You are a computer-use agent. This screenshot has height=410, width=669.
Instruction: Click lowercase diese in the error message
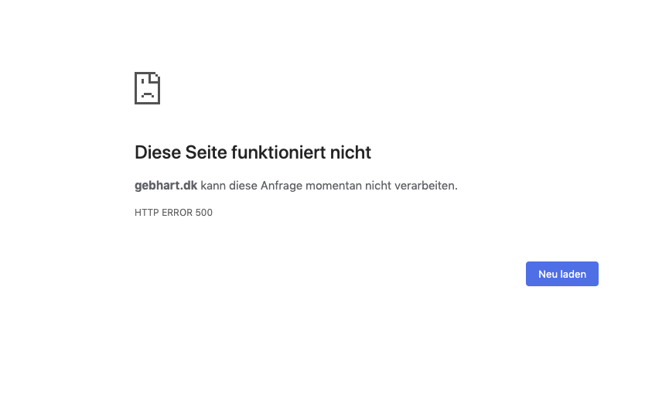[x=244, y=186]
